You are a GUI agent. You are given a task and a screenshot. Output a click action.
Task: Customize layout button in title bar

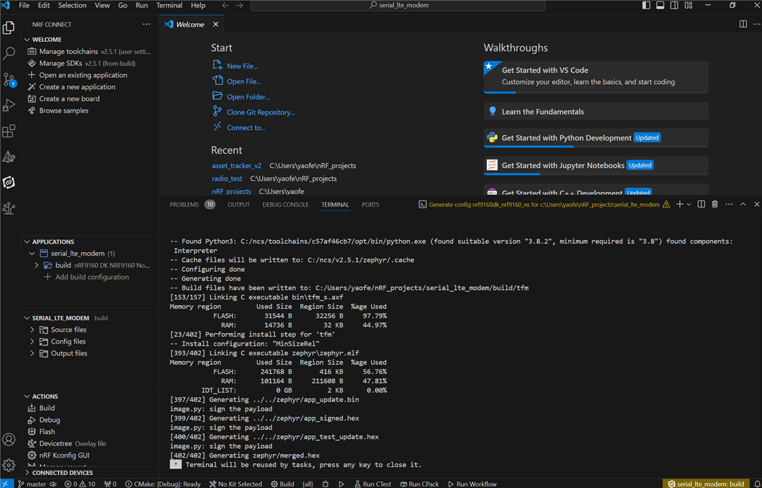689,5
